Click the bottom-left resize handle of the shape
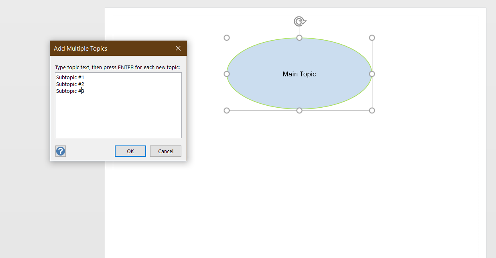The width and height of the screenshot is (496, 258). click(x=227, y=111)
